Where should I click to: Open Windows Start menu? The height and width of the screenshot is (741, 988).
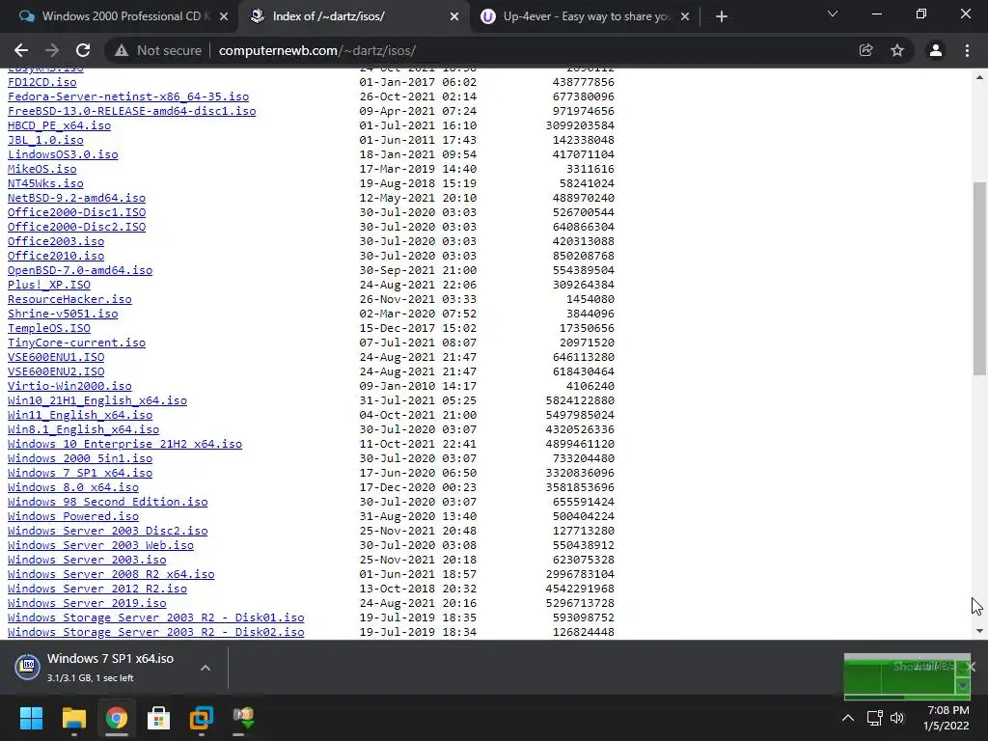click(31, 718)
